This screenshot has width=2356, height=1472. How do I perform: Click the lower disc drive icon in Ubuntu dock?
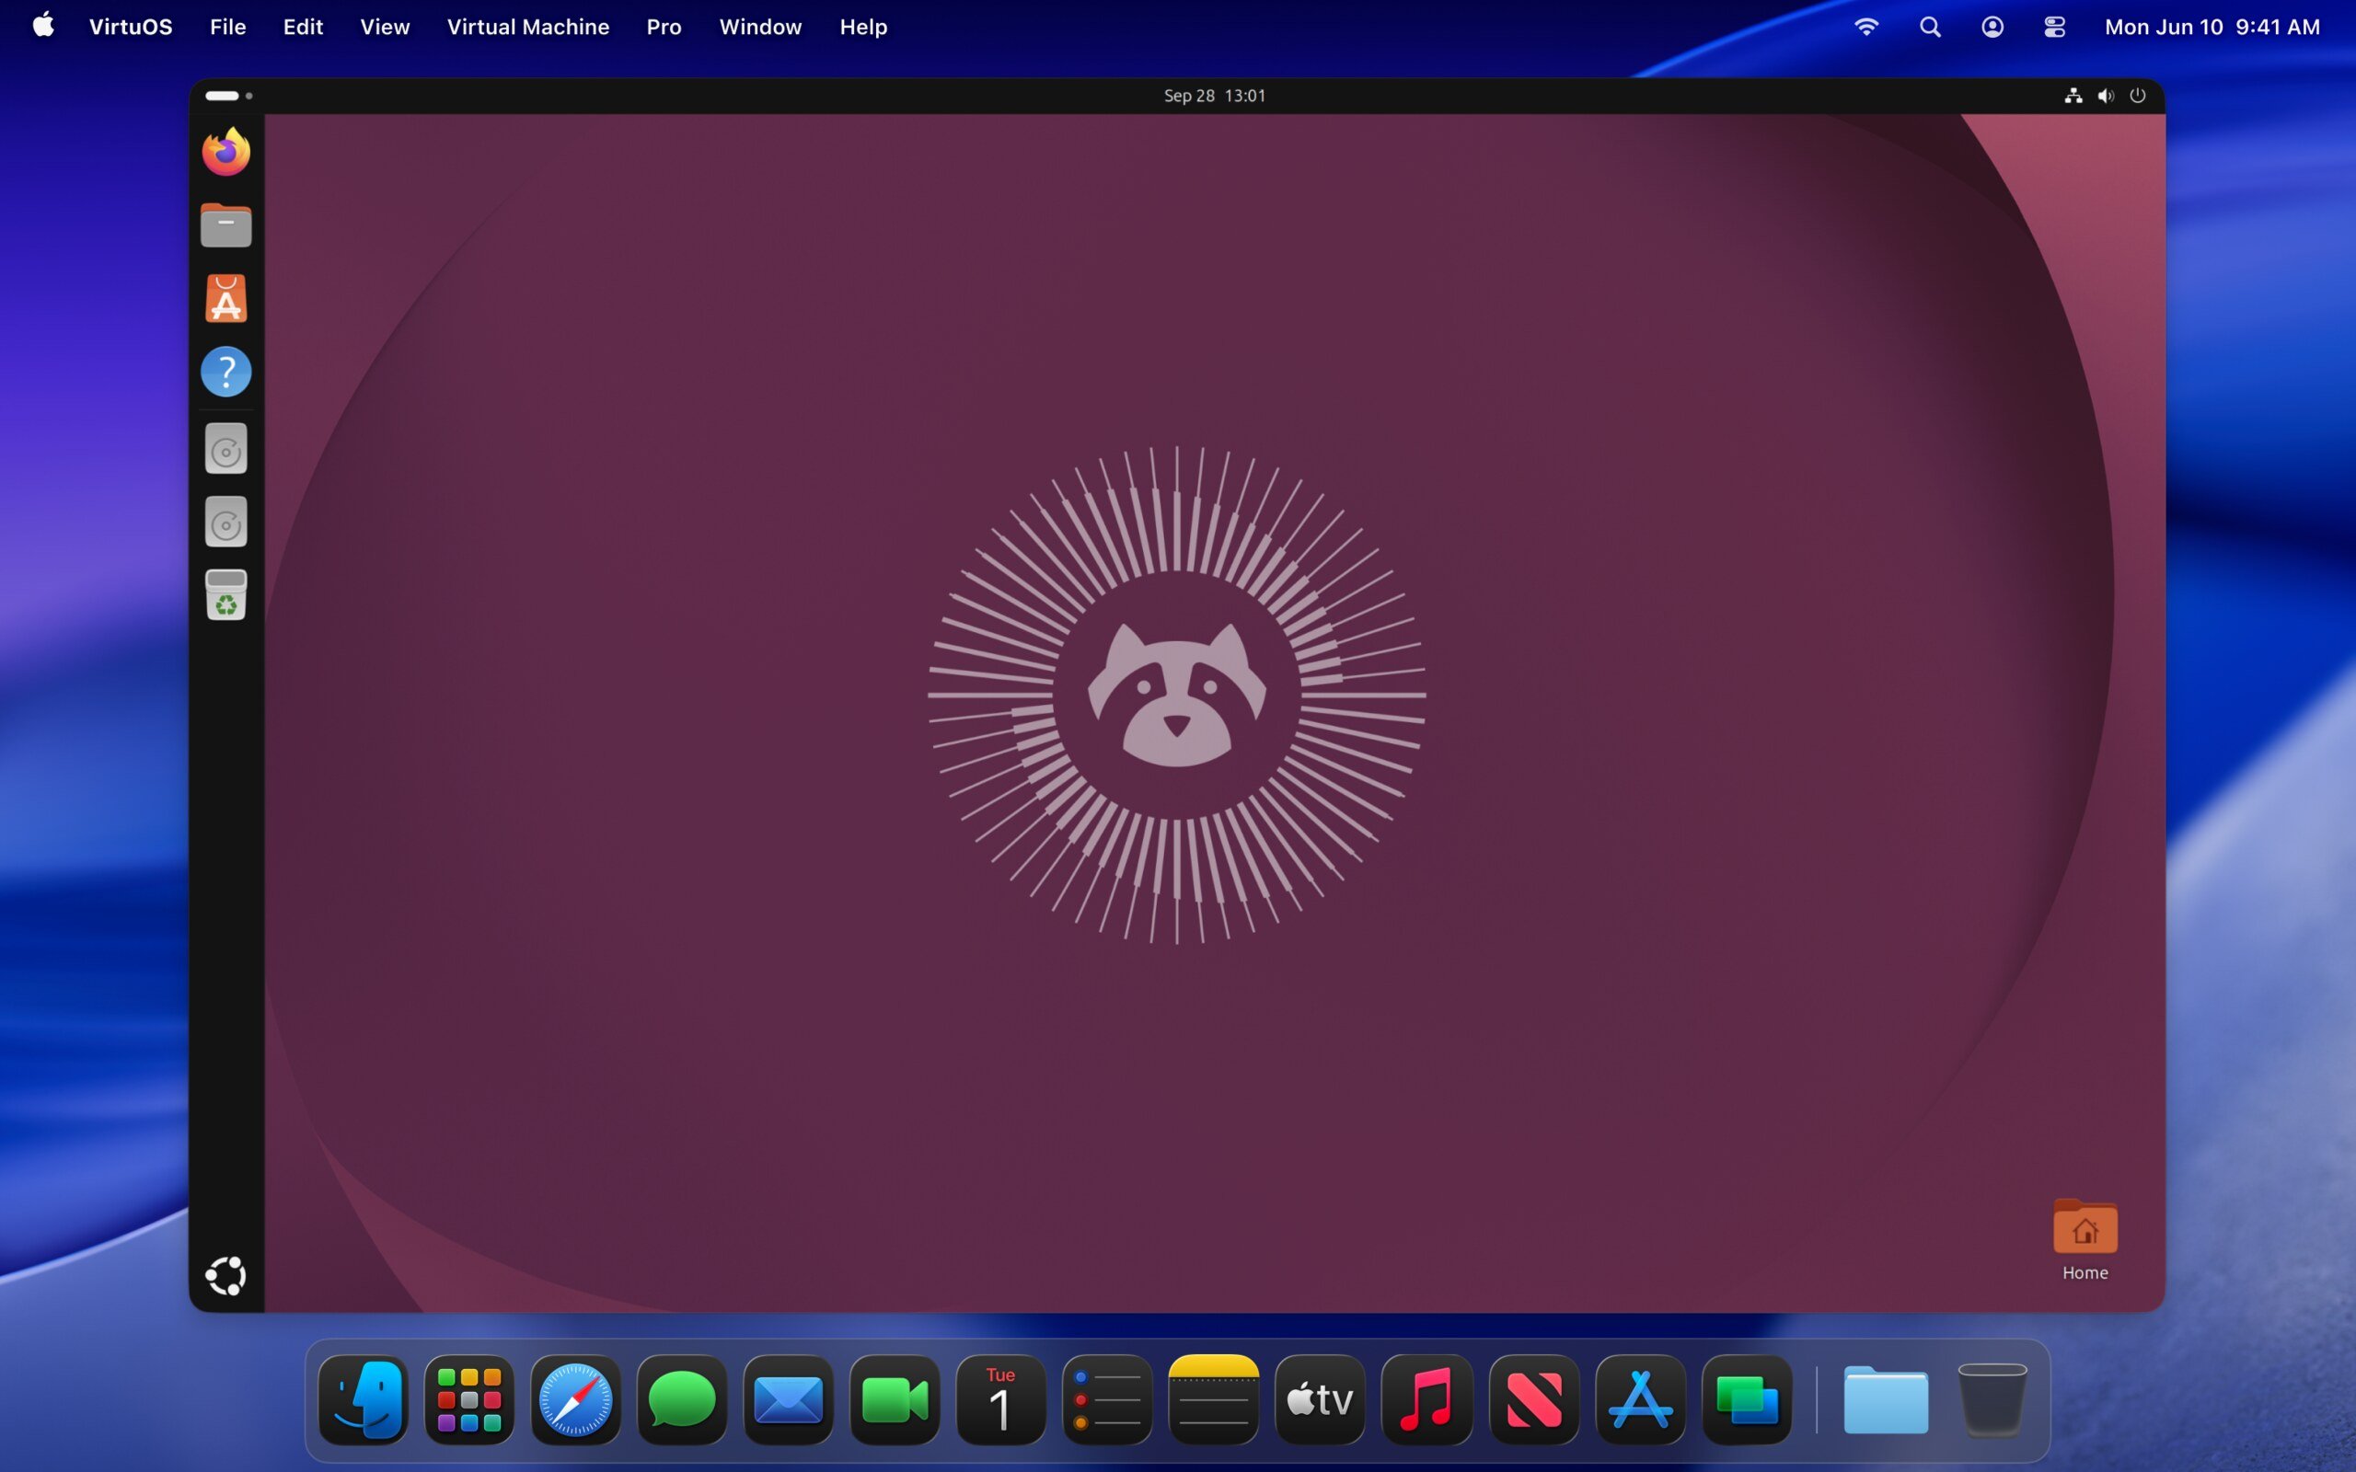(x=225, y=522)
